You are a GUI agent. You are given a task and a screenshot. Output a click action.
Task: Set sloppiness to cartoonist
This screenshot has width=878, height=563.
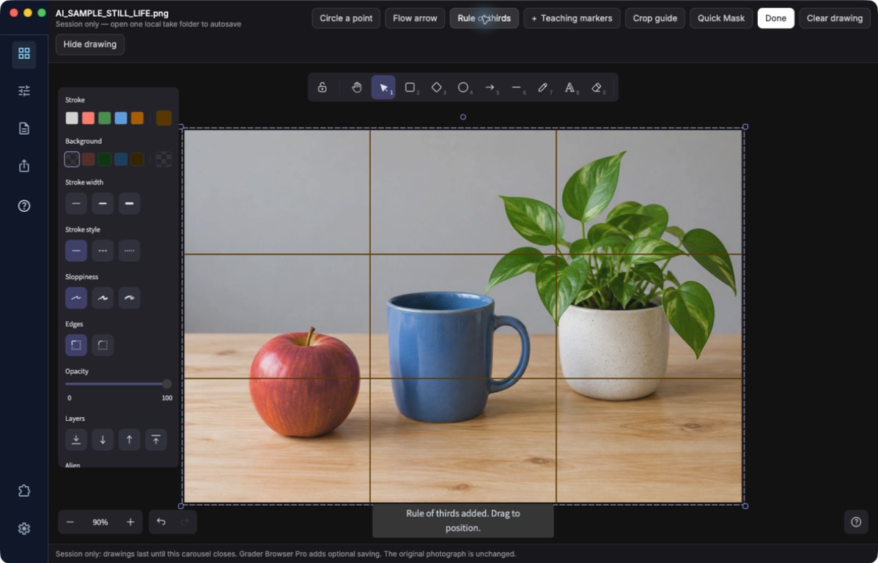(x=129, y=298)
